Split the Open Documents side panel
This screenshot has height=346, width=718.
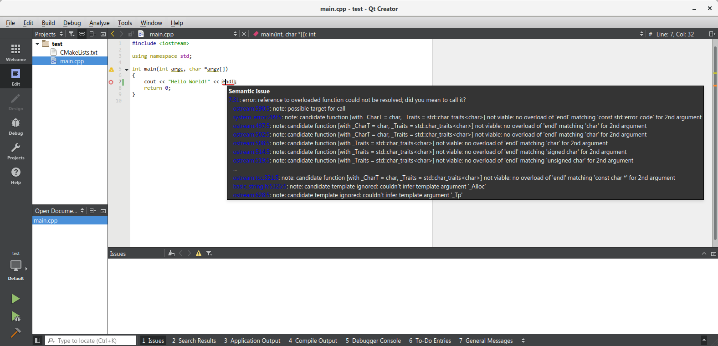click(x=92, y=210)
